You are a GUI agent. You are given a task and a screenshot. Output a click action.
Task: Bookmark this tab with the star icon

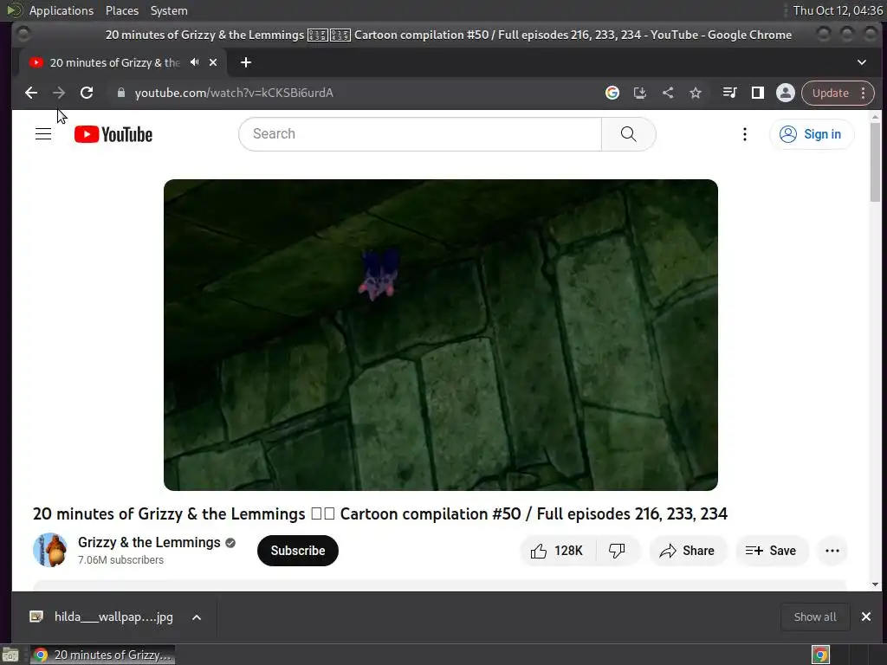696,93
